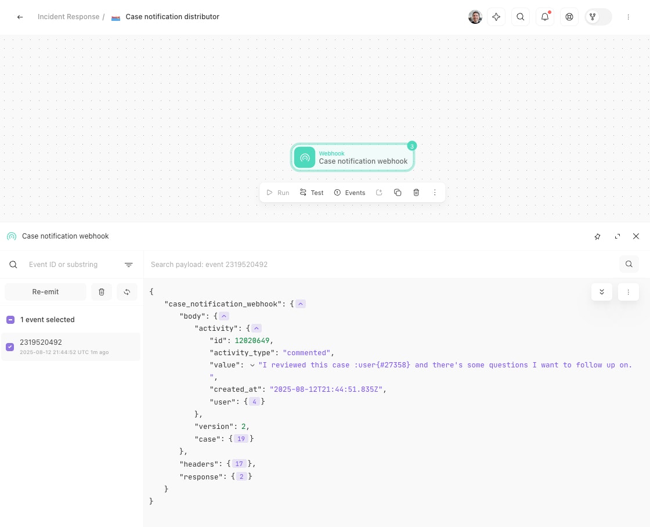Expand the event panel to fullscreen
This screenshot has height=527, width=650.
pyautogui.click(x=617, y=236)
